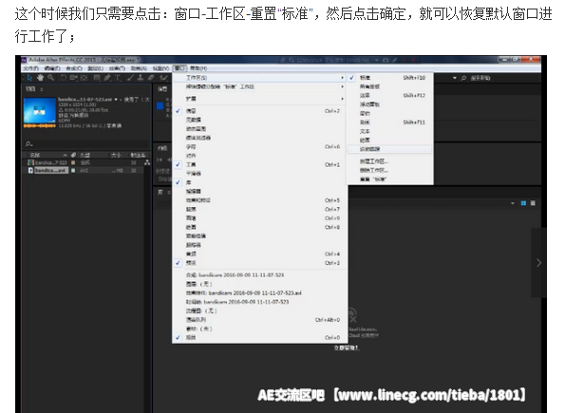Switch Libraries panel to grid view
This screenshot has height=413, width=565.
[523, 203]
